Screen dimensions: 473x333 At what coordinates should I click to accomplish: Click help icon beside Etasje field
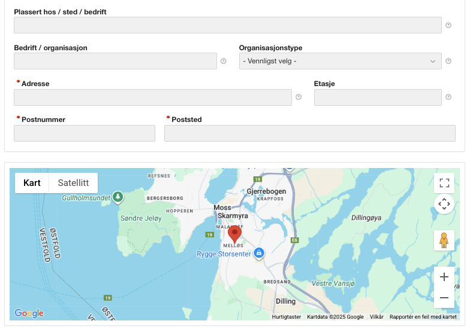coord(448,97)
